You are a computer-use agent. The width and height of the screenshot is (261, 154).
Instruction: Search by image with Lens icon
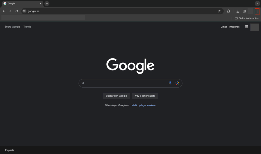[x=177, y=83]
